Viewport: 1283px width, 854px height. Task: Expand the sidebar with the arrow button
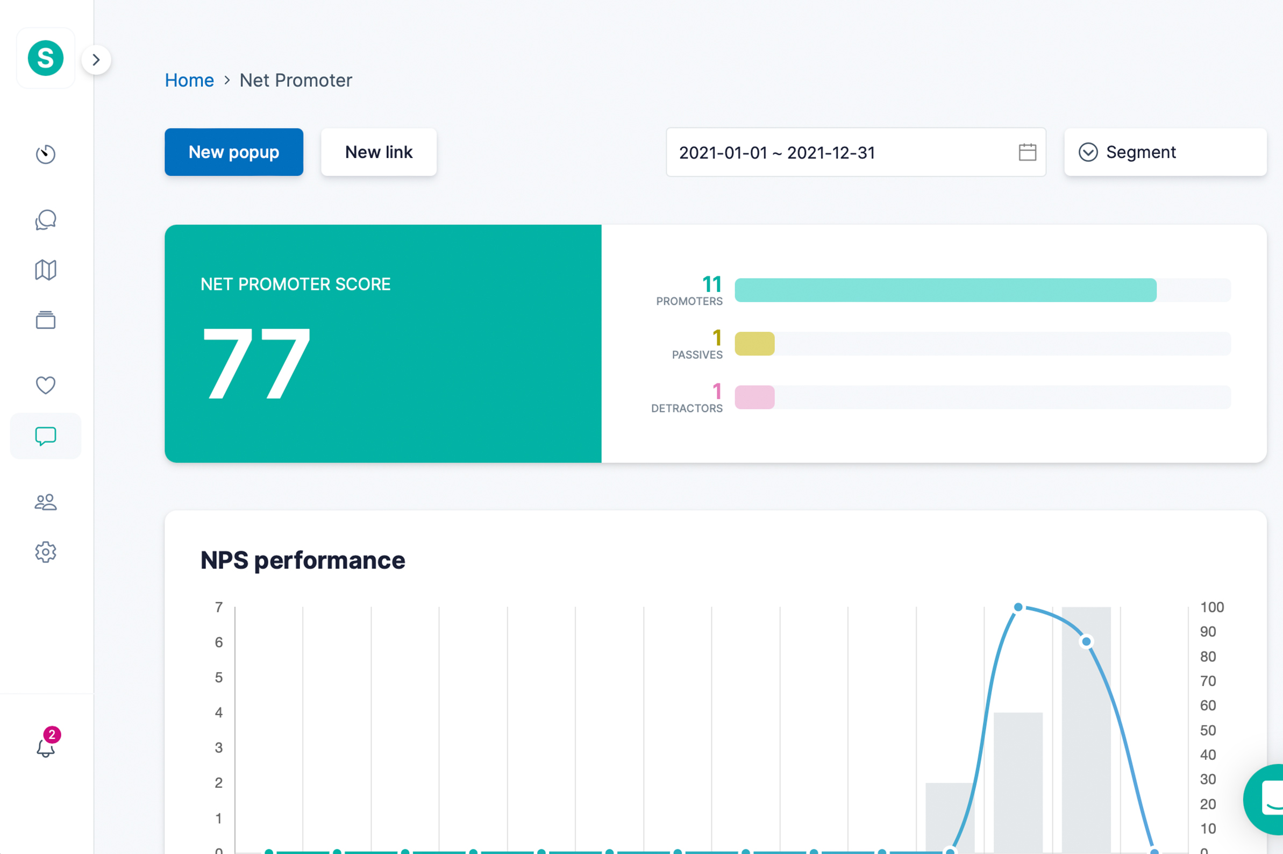[96, 59]
